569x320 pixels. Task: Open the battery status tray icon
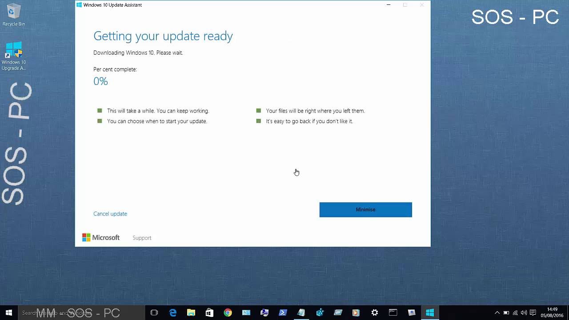pos(506,313)
